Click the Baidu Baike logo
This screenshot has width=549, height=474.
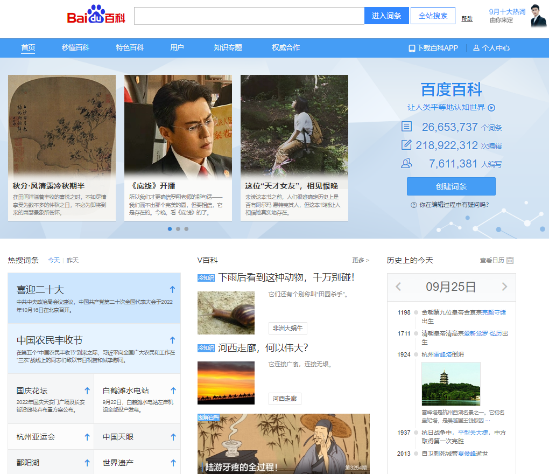tap(96, 15)
